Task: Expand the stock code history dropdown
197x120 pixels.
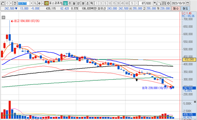Action: 31,3
